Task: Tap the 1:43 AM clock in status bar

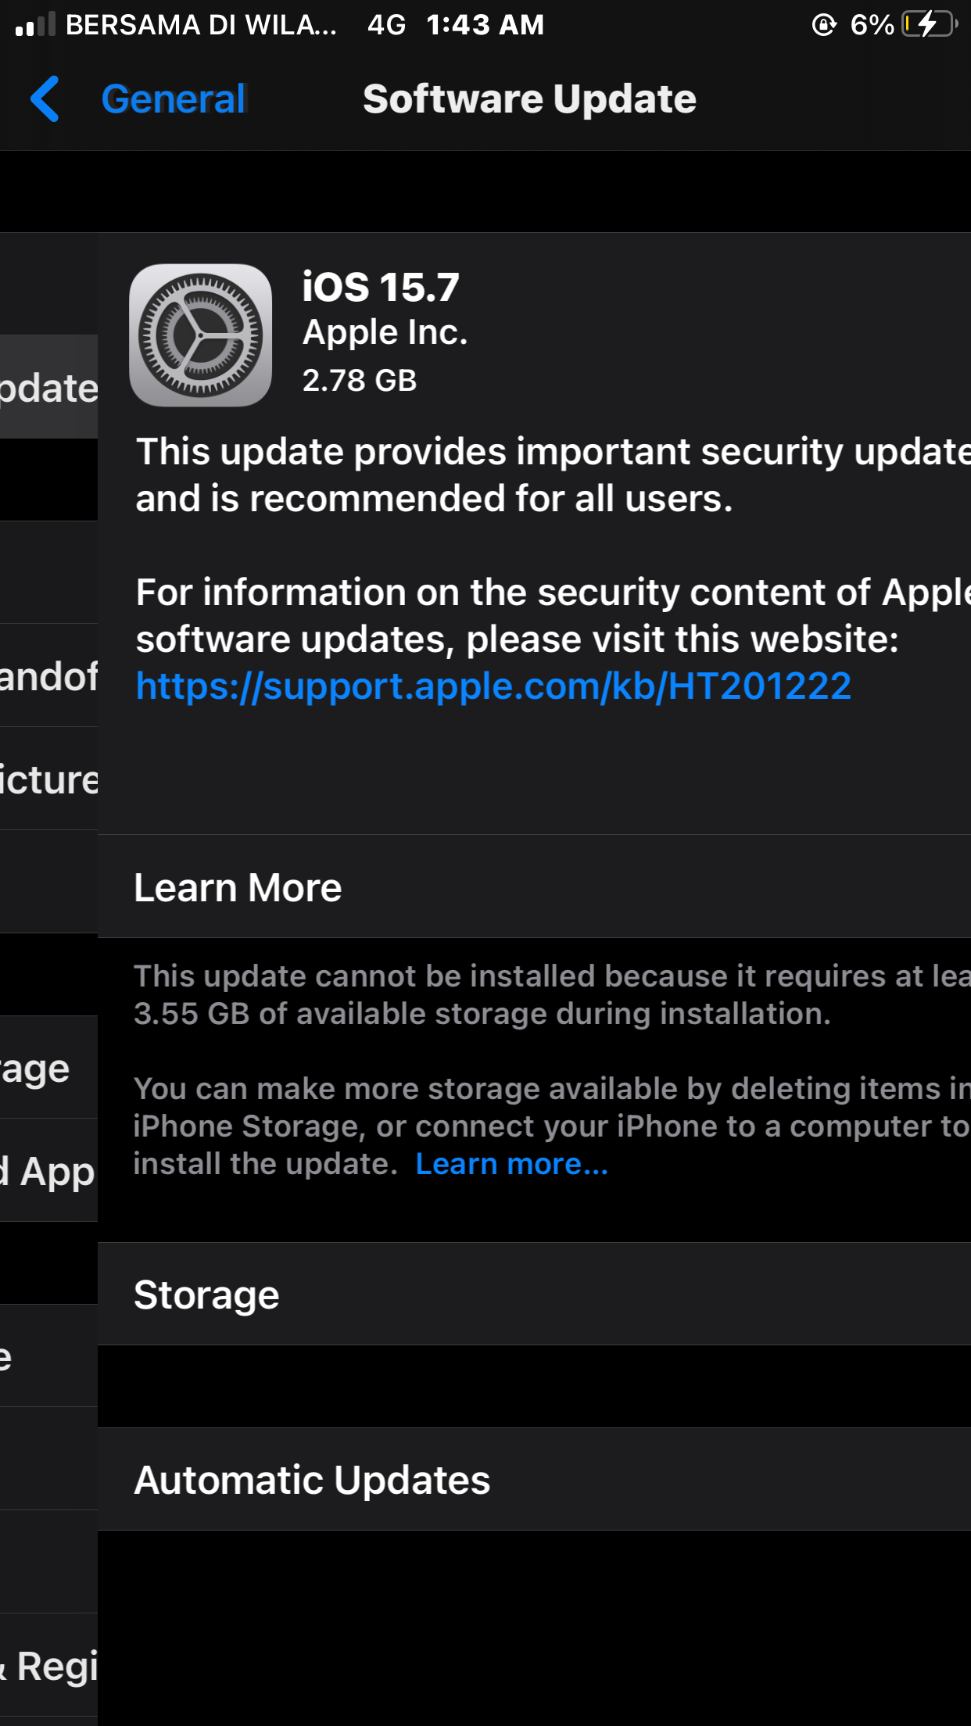Action: point(486,24)
